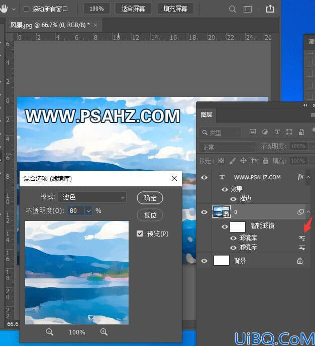The width and height of the screenshot is (315, 346).
Task: Collapse the Layers panel with double arrows
Action: (x=305, y=105)
